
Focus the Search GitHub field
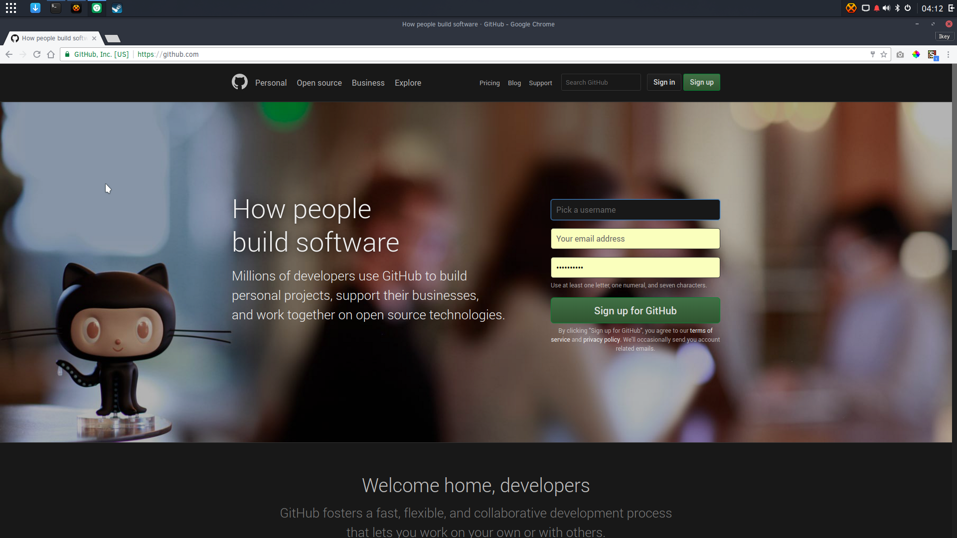[x=601, y=82]
